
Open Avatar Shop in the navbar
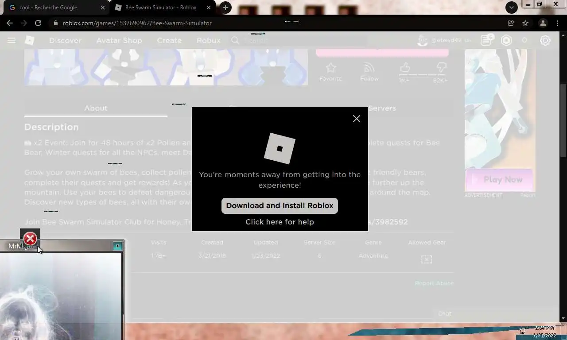click(119, 40)
